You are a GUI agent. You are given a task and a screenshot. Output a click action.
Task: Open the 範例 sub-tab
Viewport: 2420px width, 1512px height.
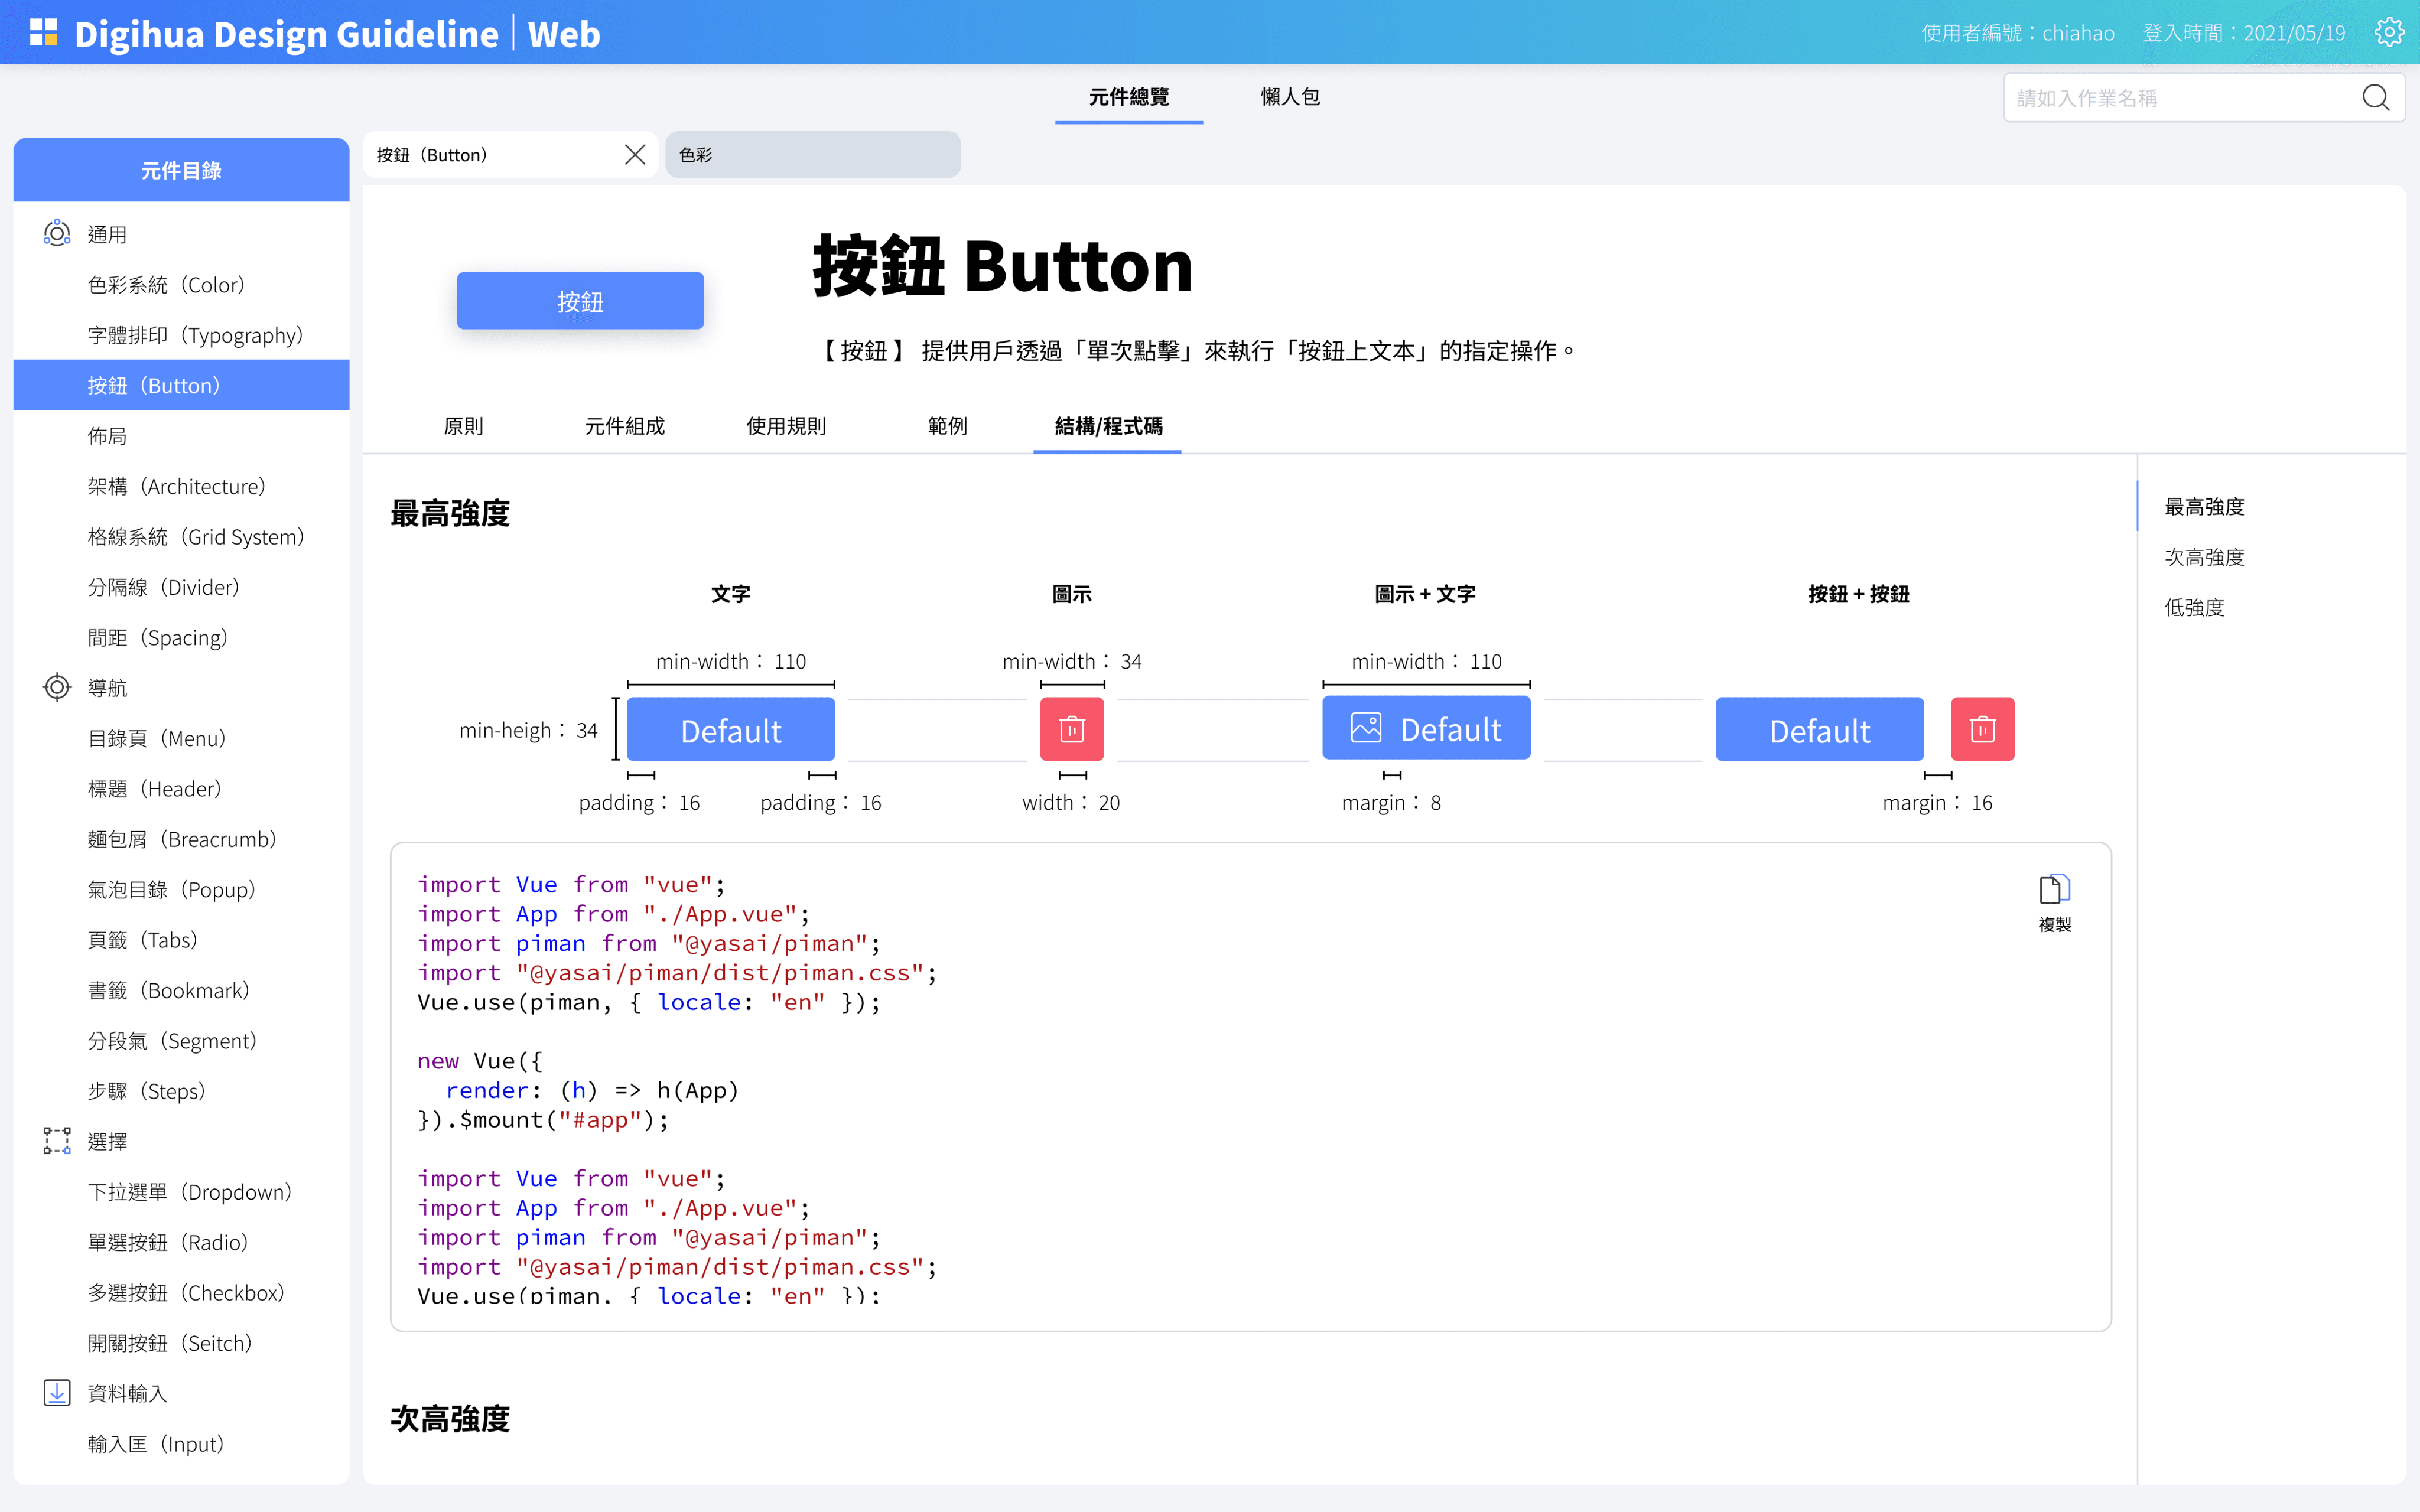tap(947, 426)
